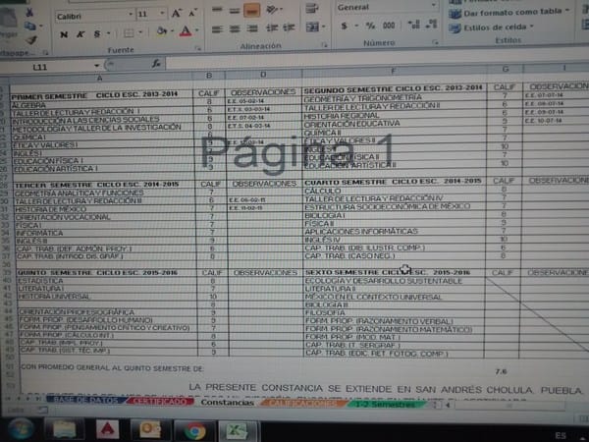
Task: Click the Cut scissors icon
Action: [29, 12]
